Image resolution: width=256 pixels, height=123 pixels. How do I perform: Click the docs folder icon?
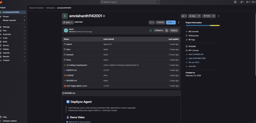pyautogui.click(x=65, y=49)
